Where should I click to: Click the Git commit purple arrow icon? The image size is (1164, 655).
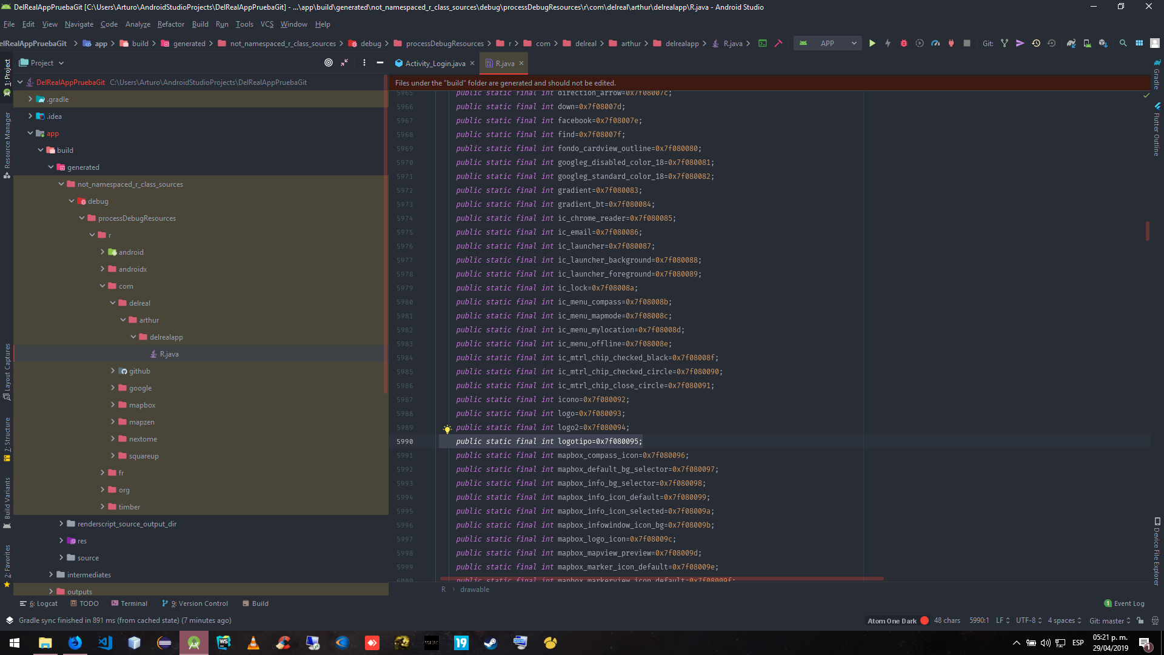(x=1020, y=43)
